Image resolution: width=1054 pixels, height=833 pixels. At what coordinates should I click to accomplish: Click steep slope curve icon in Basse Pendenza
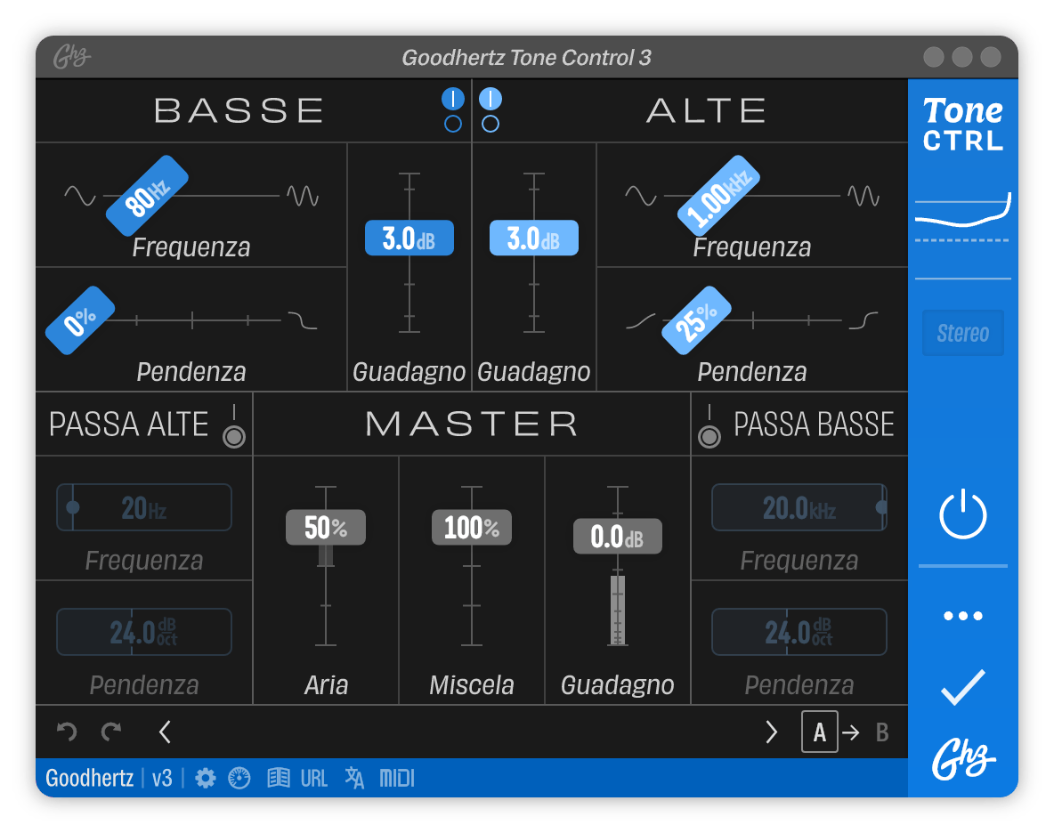(x=303, y=320)
